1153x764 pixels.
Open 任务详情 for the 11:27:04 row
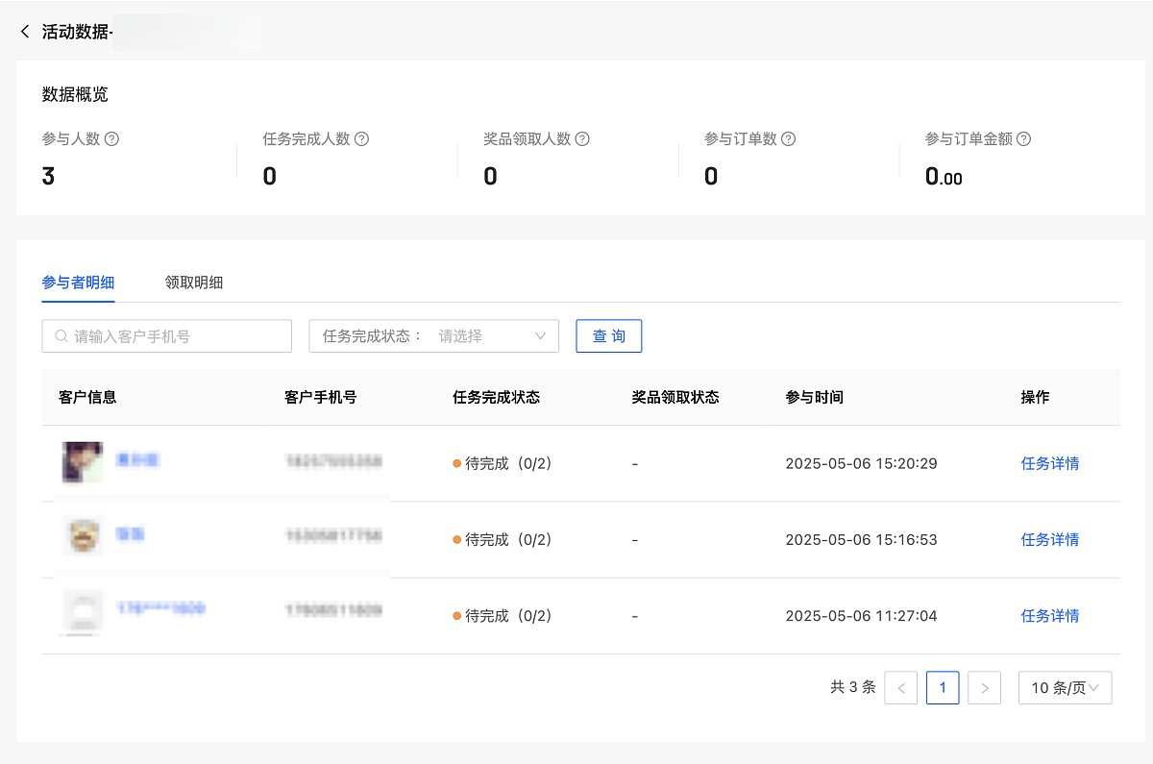[1050, 616]
